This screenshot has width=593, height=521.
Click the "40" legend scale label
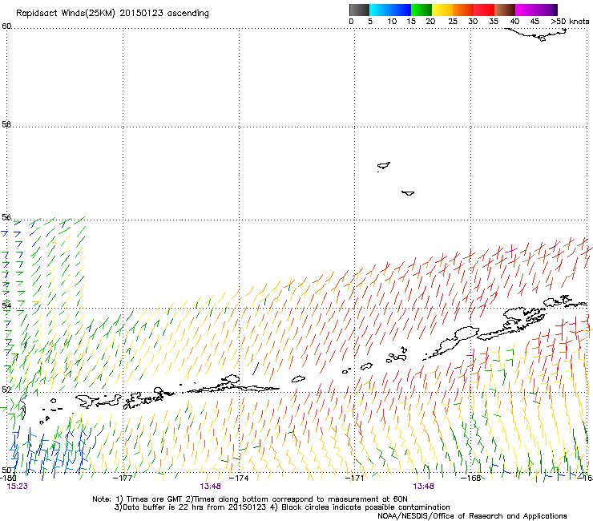[514, 22]
